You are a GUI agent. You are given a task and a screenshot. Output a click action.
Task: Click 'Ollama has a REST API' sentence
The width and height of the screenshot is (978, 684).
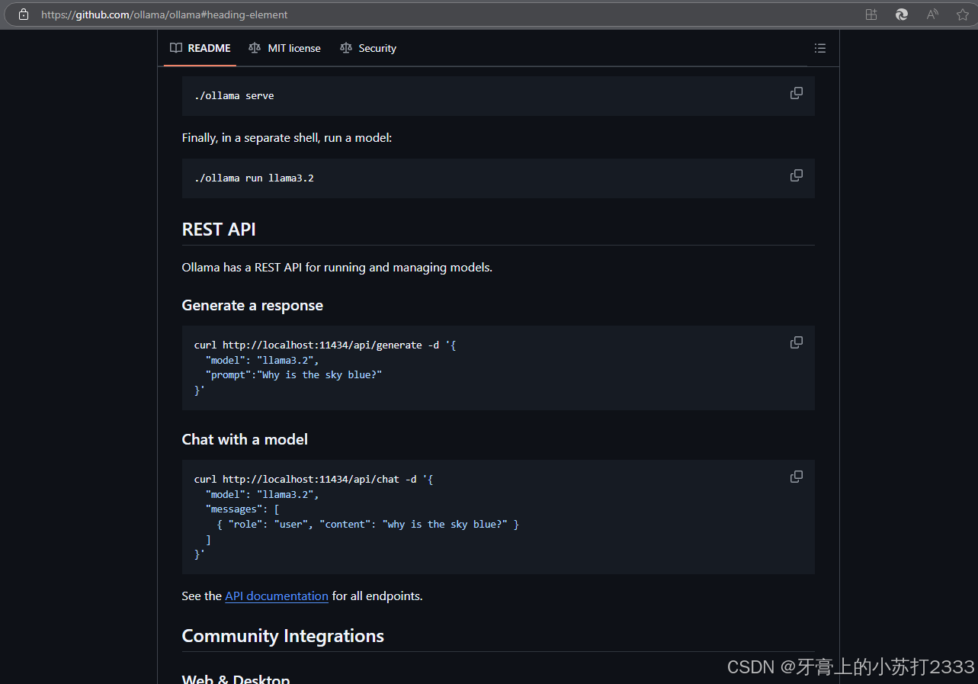tap(337, 268)
